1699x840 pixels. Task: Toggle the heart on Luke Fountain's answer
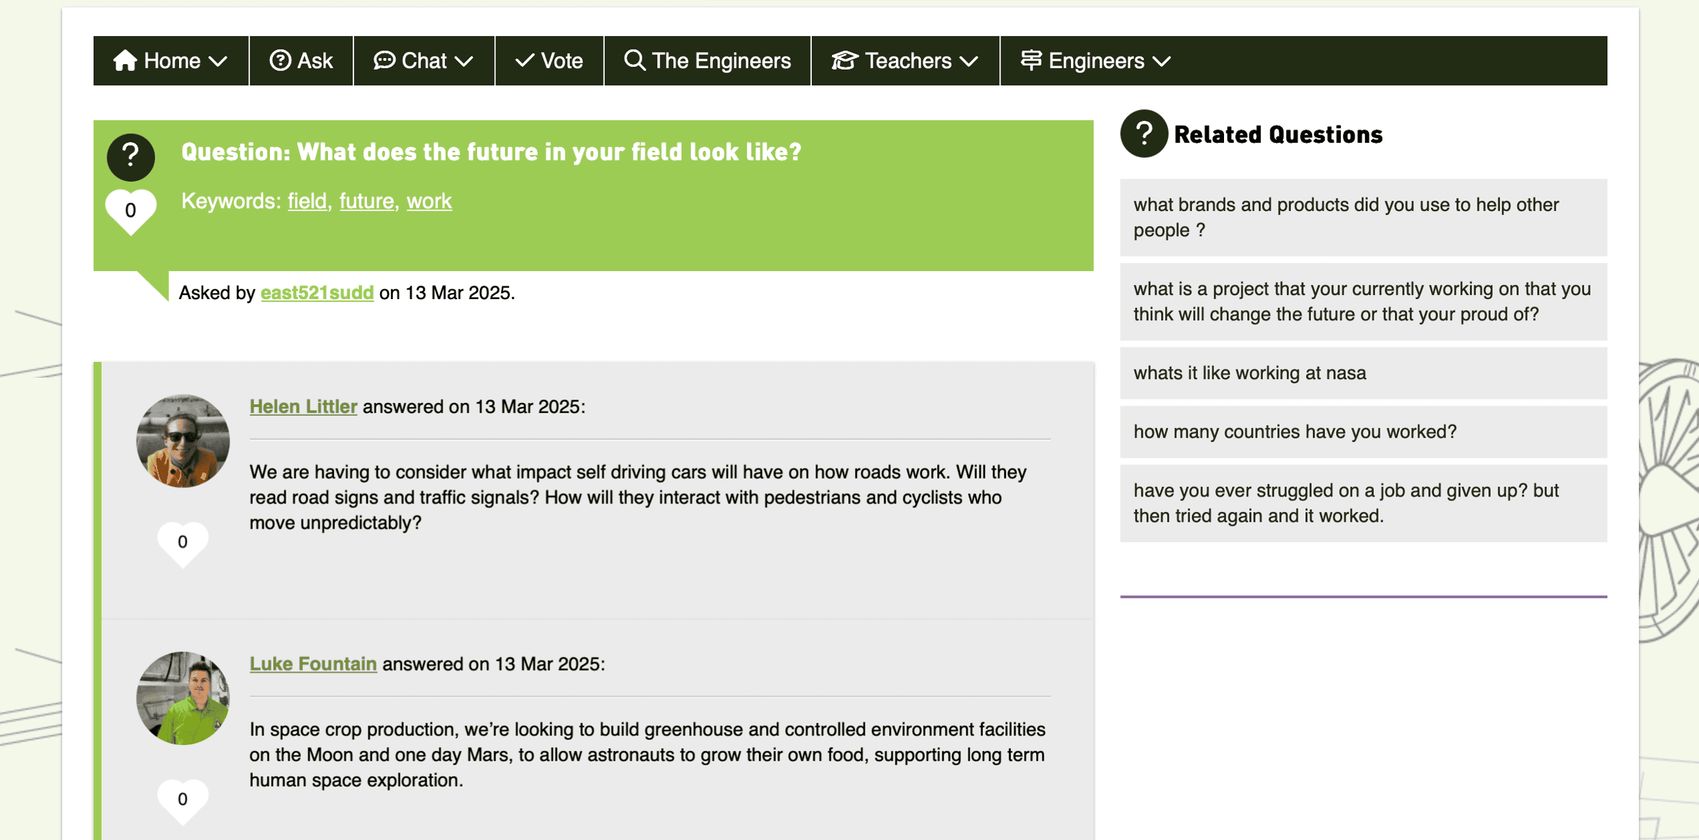click(x=182, y=799)
